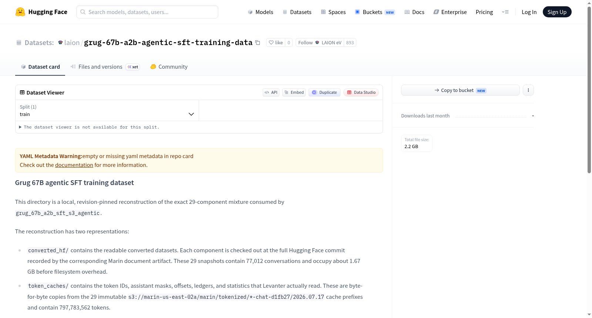592x318 pixels.
Task: Click the Hugging Face logo icon
Action: click(20, 12)
